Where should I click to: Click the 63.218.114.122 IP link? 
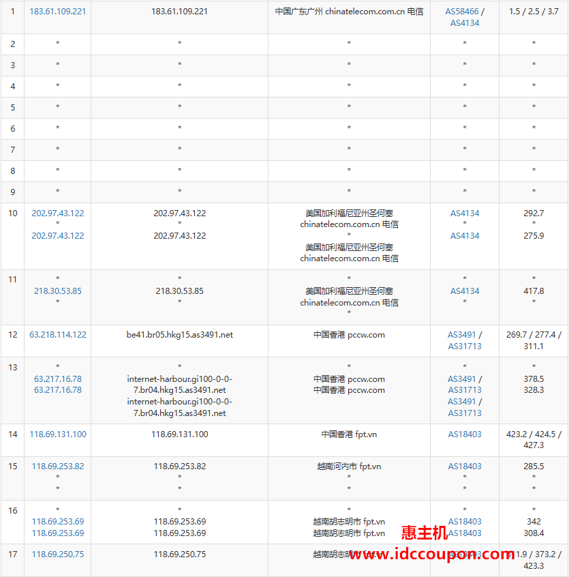tap(58, 335)
